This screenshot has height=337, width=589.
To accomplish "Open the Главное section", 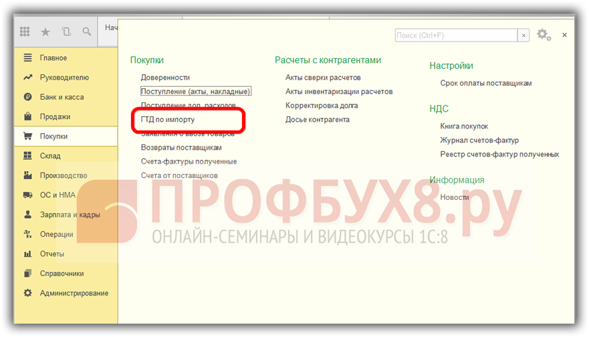I will [53, 58].
